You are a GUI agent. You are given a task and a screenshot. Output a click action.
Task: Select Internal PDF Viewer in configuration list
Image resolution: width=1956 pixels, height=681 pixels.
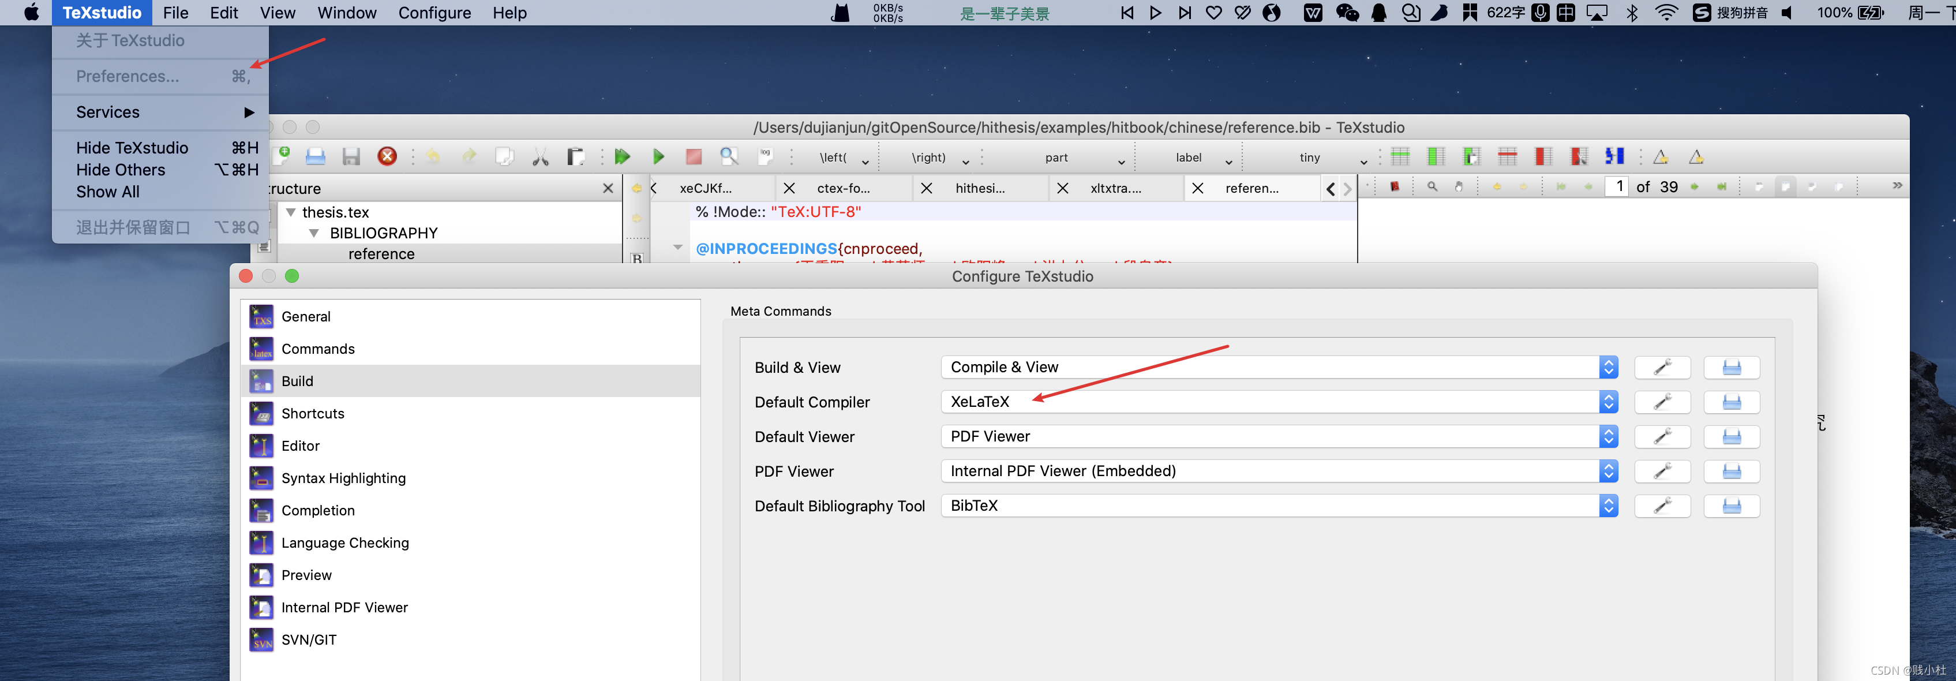click(x=470, y=607)
